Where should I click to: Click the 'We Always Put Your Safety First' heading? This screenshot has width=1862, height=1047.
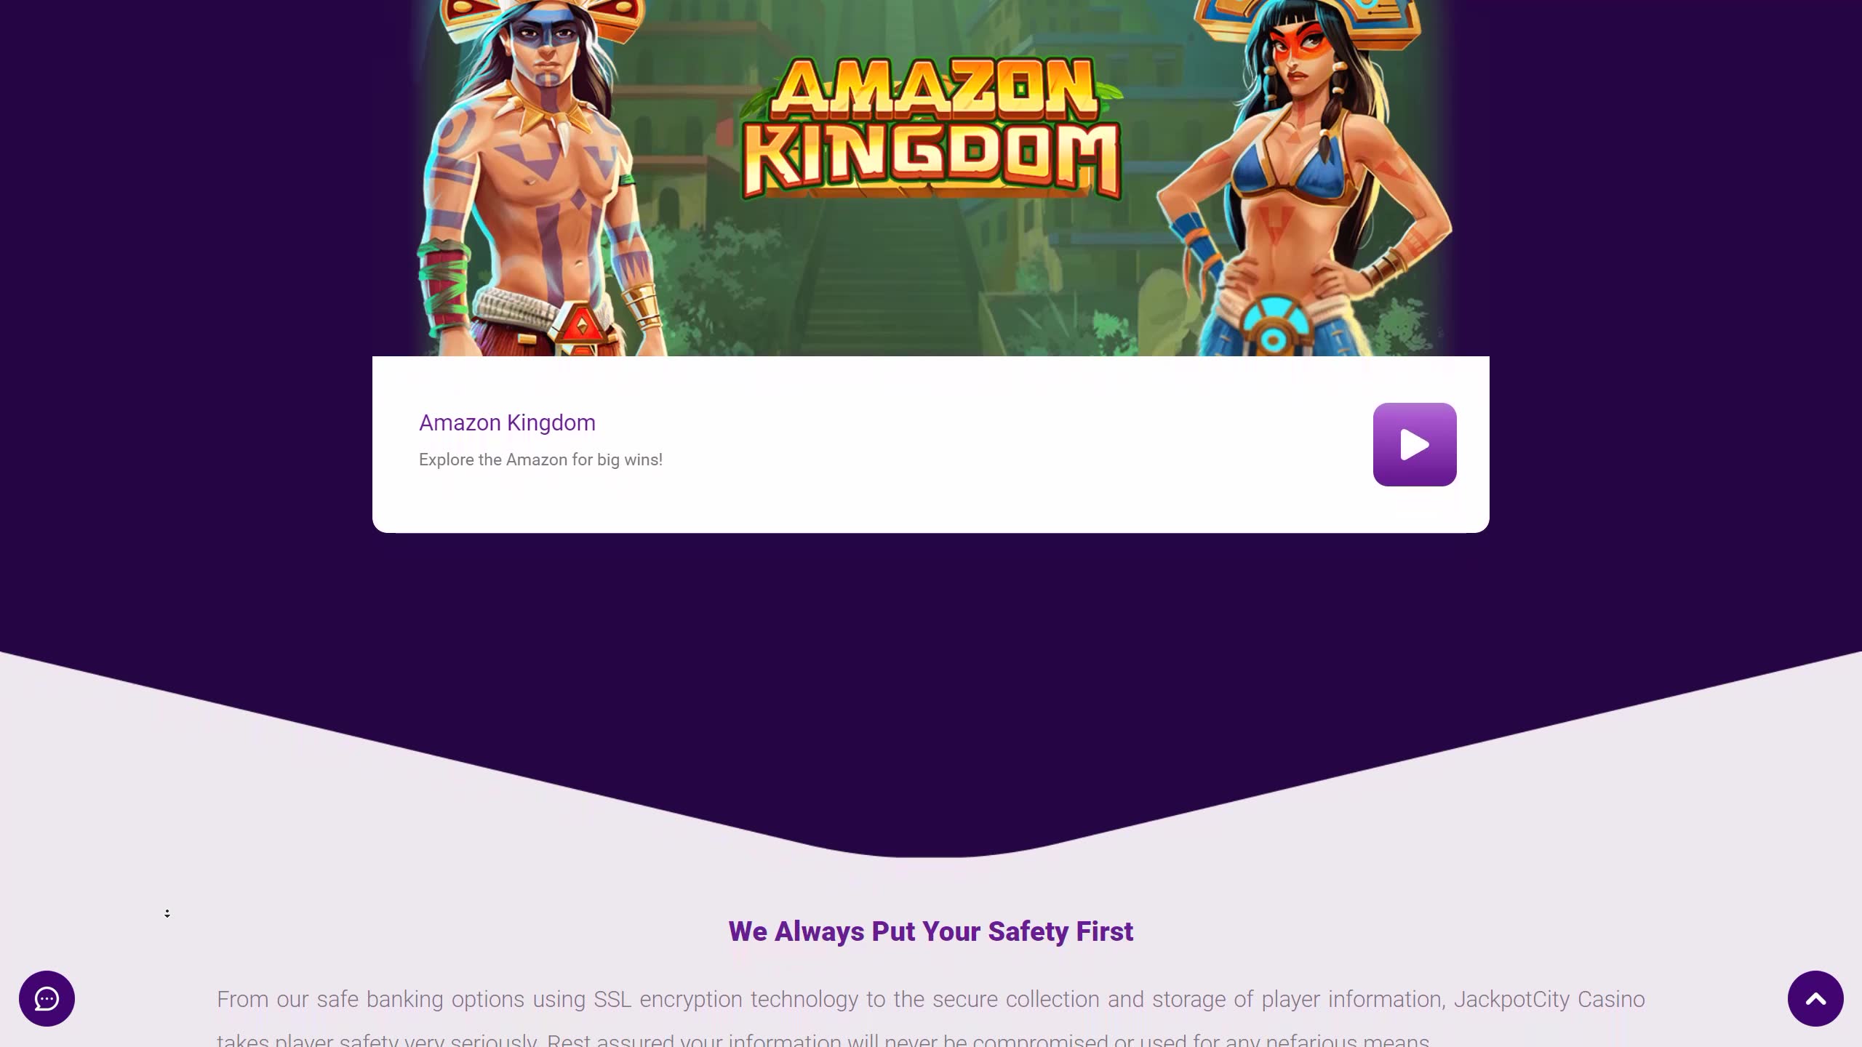931,931
